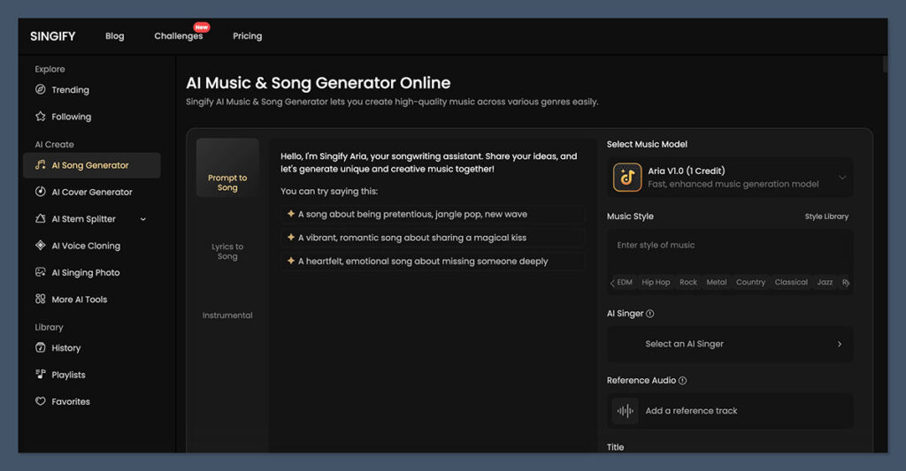Image resolution: width=906 pixels, height=471 pixels.
Task: Click the Following star icon
Action: [41, 116]
